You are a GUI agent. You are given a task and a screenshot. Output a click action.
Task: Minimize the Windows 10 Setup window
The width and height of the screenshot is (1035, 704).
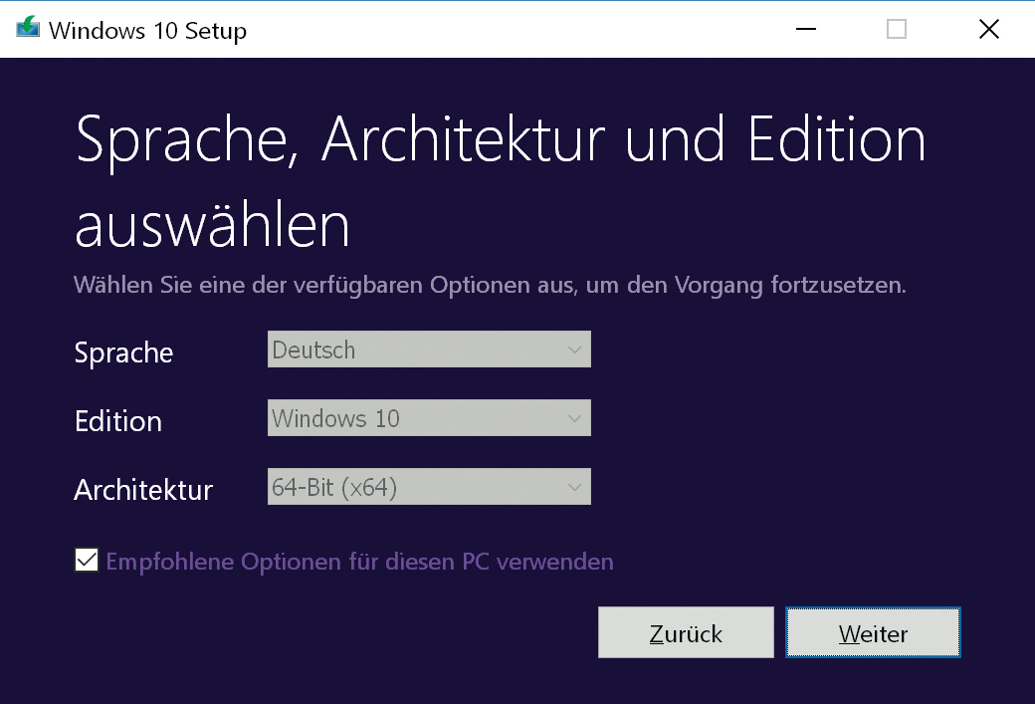(807, 30)
